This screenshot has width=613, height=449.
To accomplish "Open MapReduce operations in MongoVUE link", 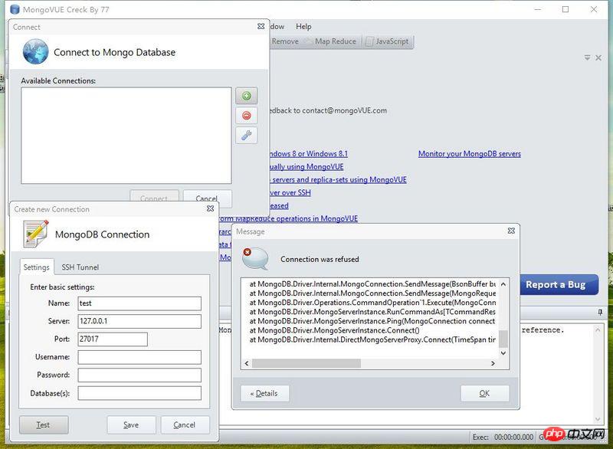I will 289,218.
